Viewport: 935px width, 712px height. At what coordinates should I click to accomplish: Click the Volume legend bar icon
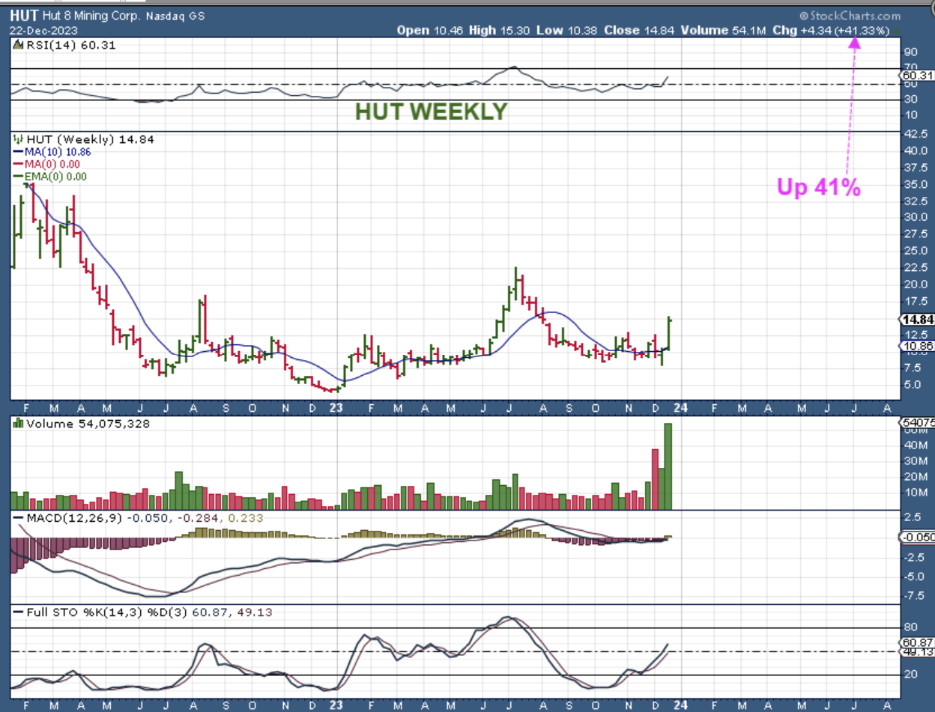click(x=18, y=425)
